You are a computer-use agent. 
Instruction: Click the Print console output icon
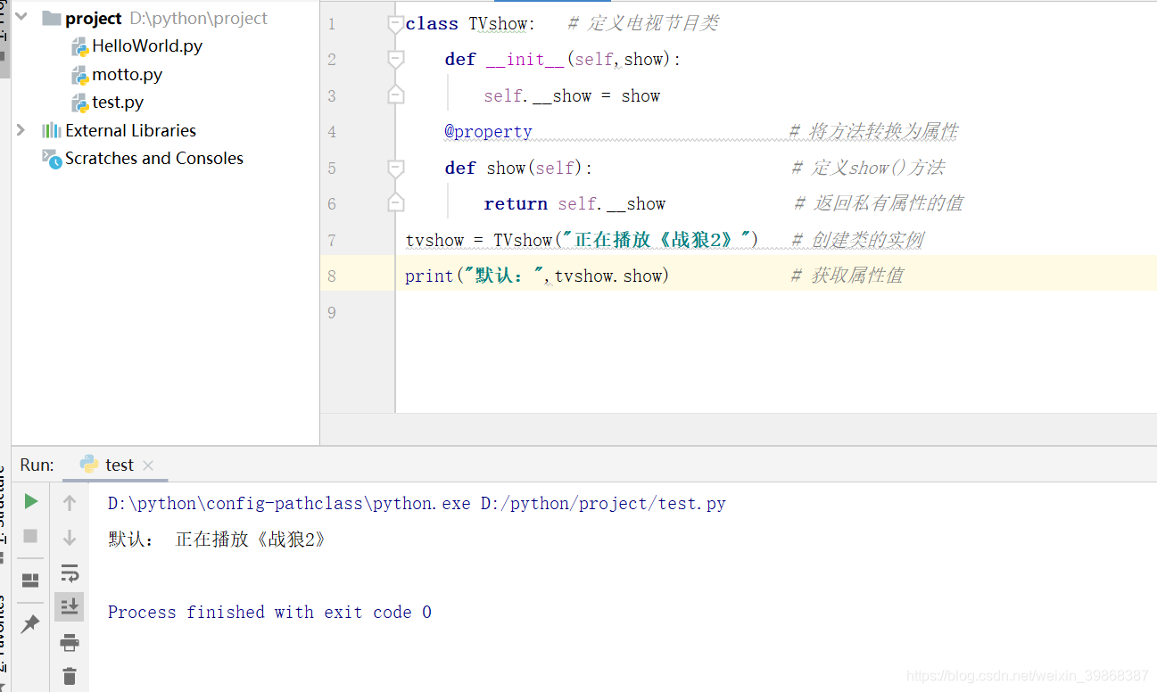click(x=70, y=642)
